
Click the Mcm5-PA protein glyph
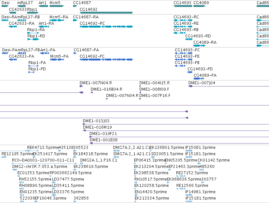57,60
